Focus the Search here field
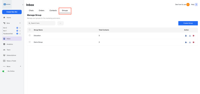This screenshot has width=200, height=94. [41, 23]
